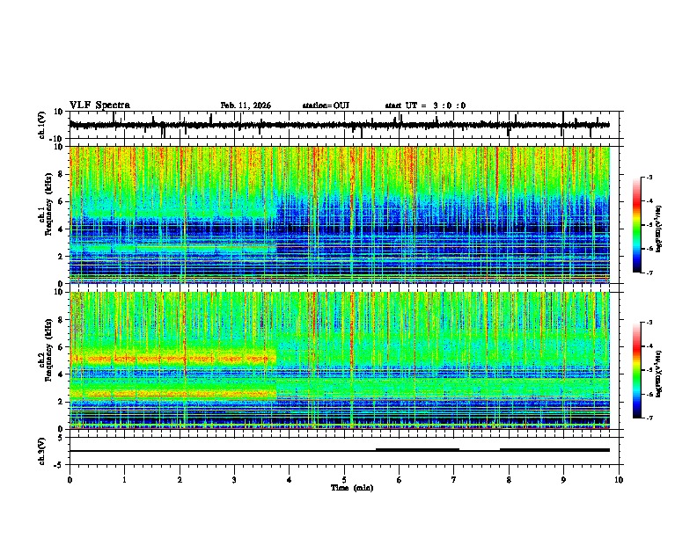Click the '5' tick on the Time axis
Image resolution: width=697 pixels, height=538 pixels.
point(344,480)
